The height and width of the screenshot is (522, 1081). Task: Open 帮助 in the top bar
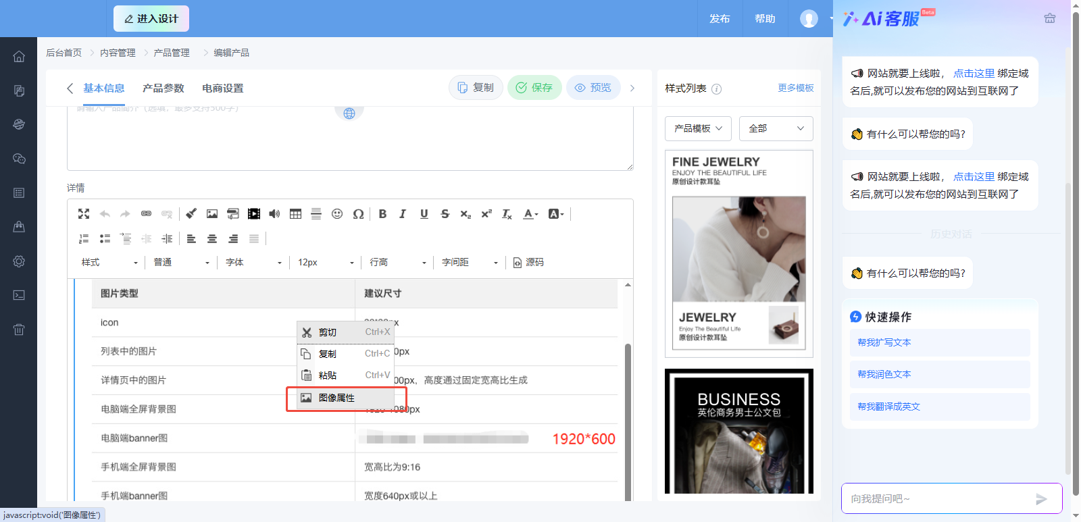coord(765,19)
